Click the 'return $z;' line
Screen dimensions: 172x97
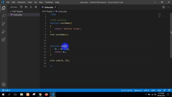click(60, 52)
